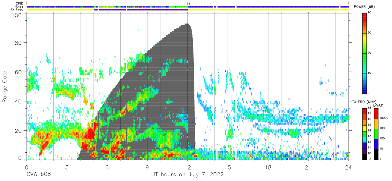Click the 'Noise' row label at top left
This screenshot has height=181, width=392.
click(x=18, y=6)
